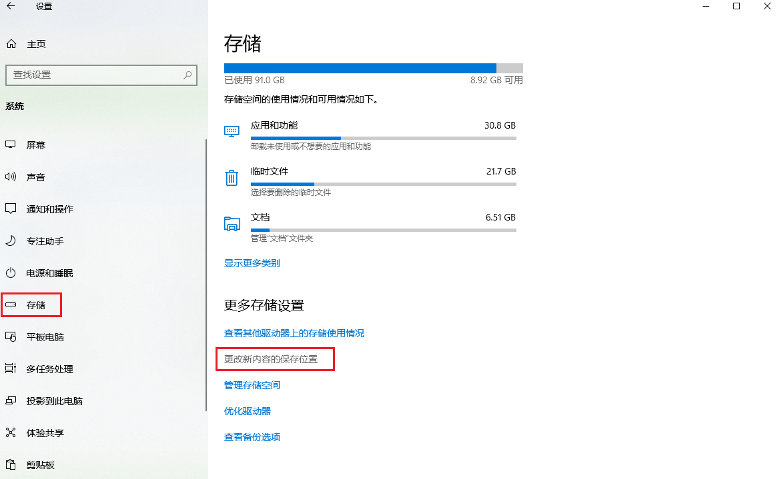Open 查看备份选项

click(252, 436)
